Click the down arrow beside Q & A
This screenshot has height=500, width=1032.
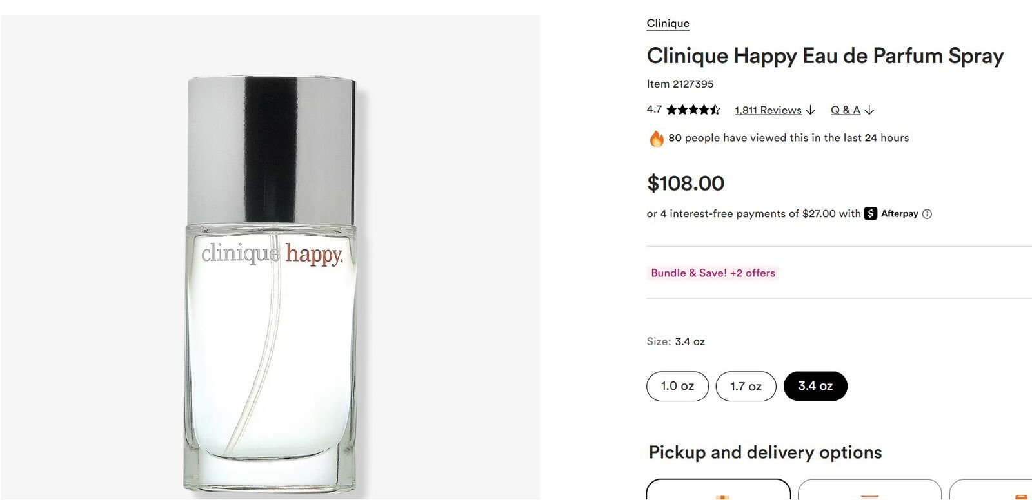pos(869,110)
